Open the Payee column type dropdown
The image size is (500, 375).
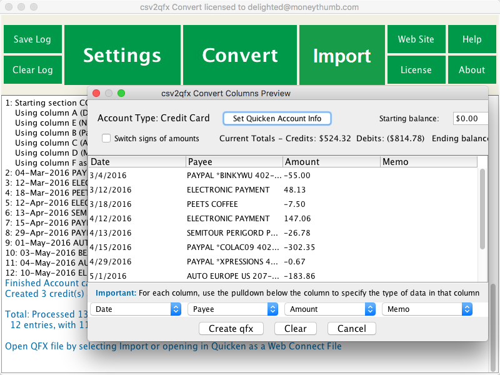click(x=232, y=309)
